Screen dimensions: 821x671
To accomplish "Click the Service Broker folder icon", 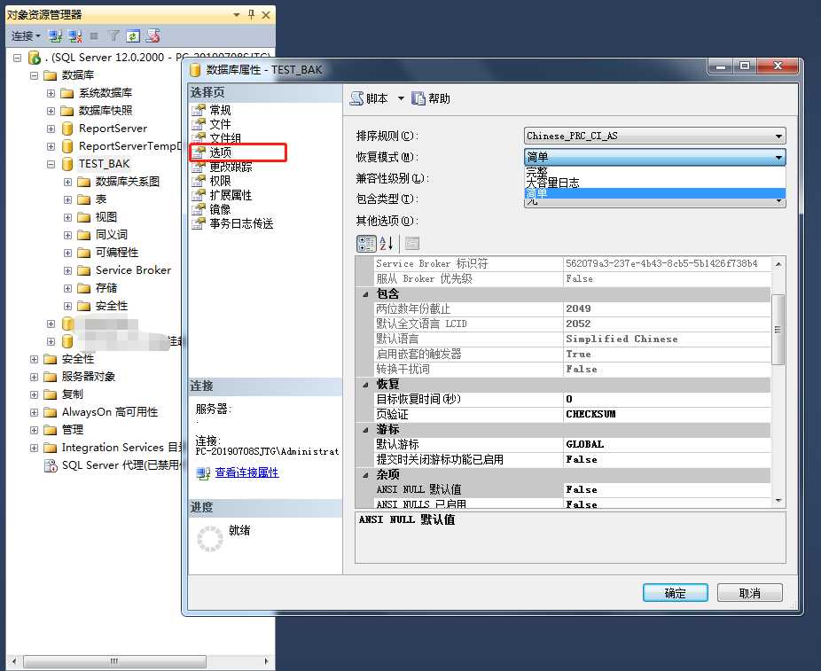I will point(83,270).
